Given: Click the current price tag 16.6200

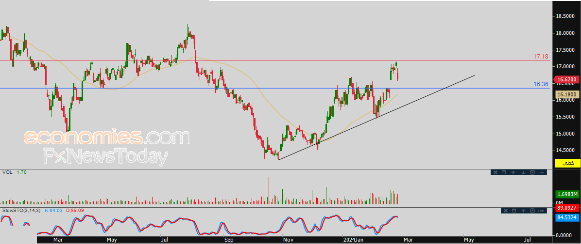Looking at the screenshot, I should coord(566,79).
